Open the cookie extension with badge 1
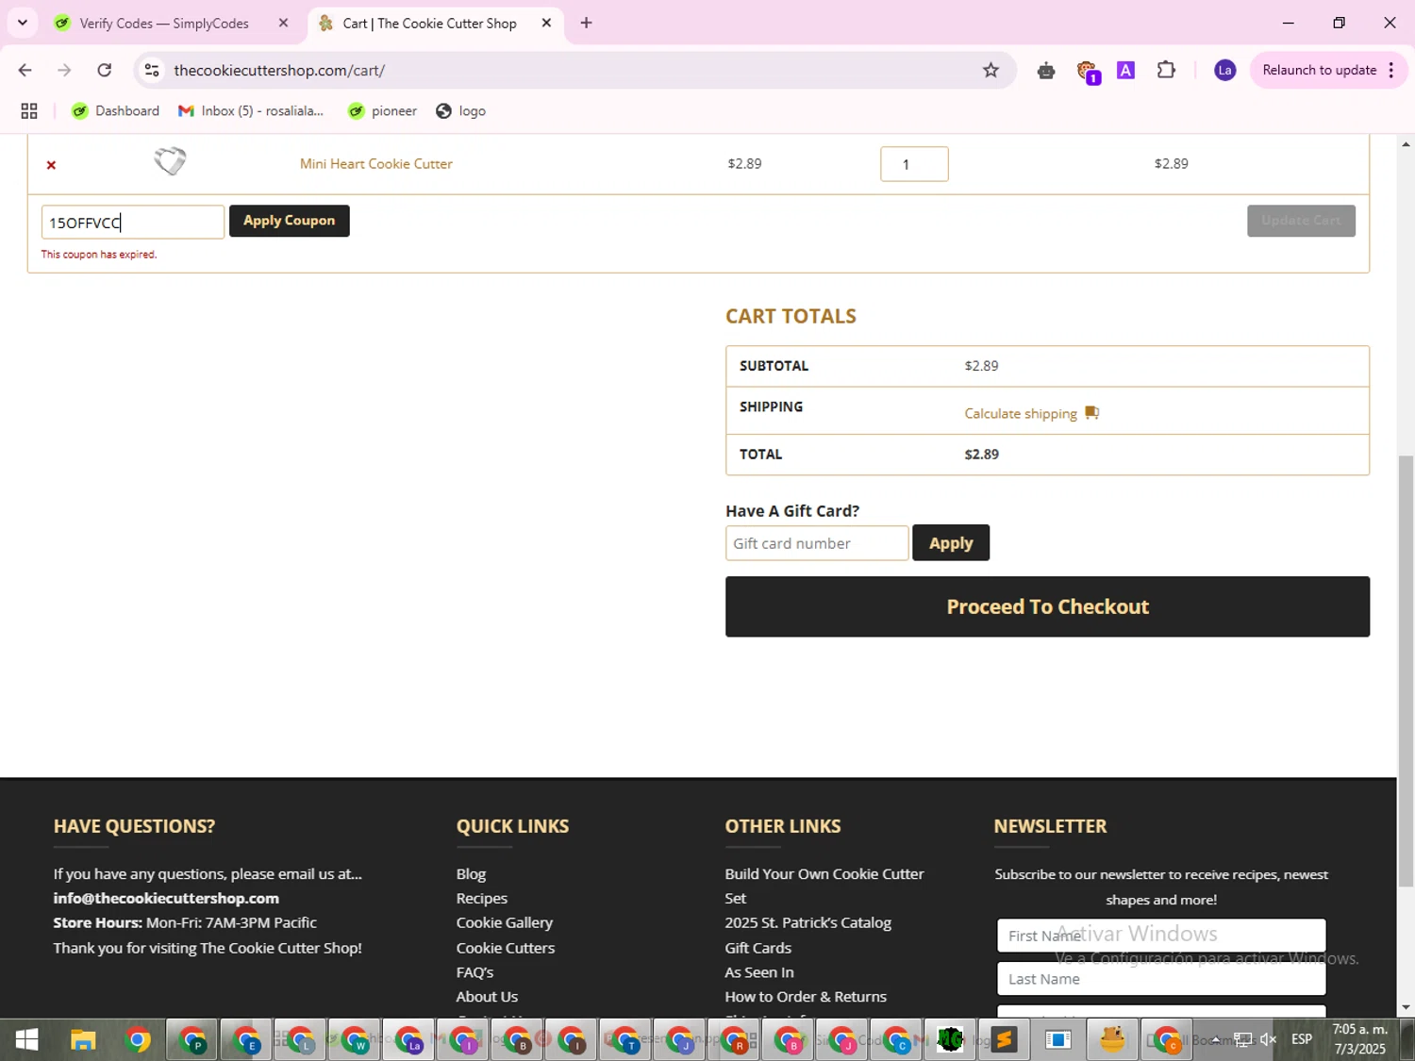 (1087, 72)
